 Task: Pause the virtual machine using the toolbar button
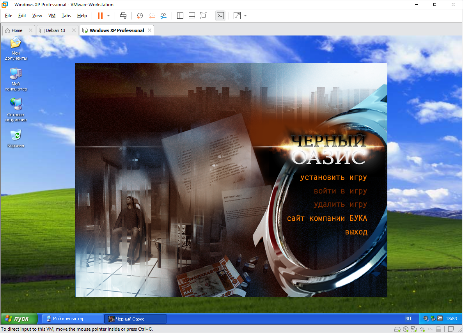tap(100, 16)
